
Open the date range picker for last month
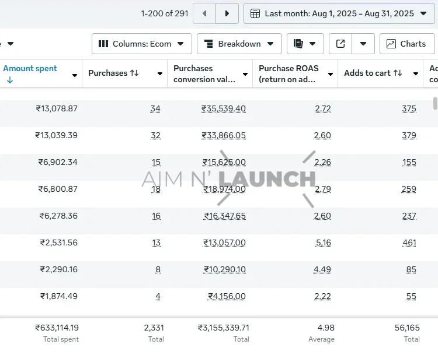pos(339,13)
